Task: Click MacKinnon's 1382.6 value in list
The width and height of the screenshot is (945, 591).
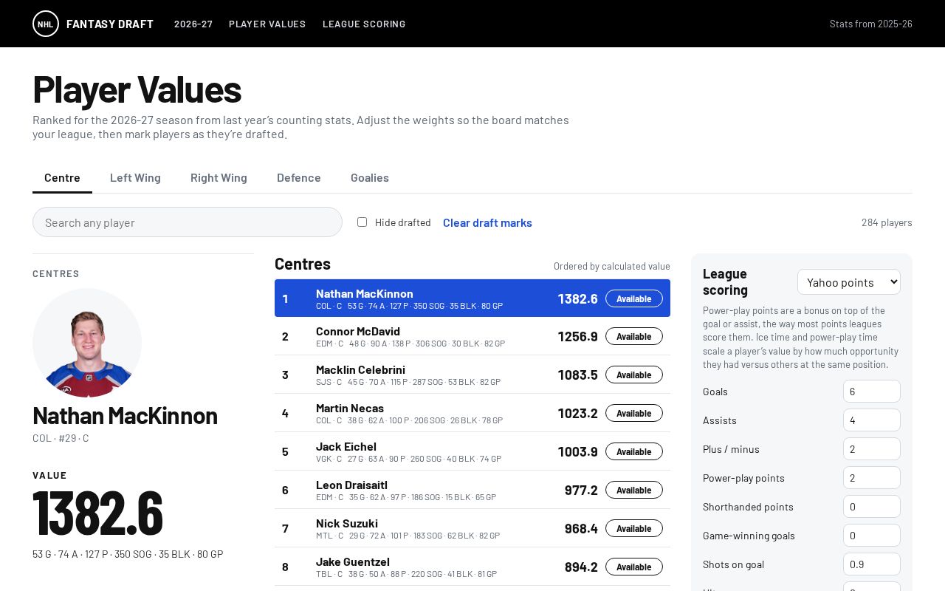Action: click(577, 298)
